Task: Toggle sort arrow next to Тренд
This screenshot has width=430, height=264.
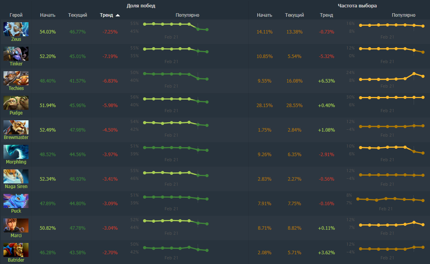Action: 118,15
